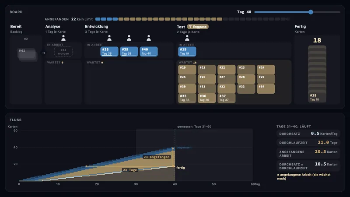Click finished card #18 Tag 18
The height and width of the screenshot is (197, 350).
pos(317,97)
